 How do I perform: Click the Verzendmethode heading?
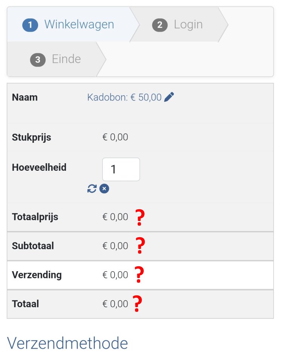tap(68, 343)
